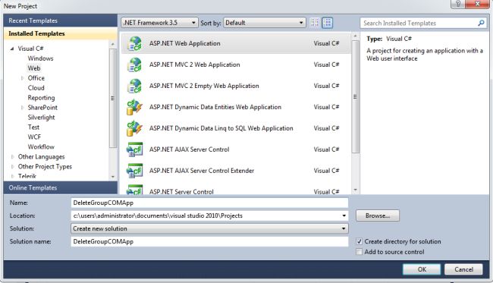Click Dynamic Data Linq to SQL icon
This screenshot has height=283, width=493.
pos(134,128)
